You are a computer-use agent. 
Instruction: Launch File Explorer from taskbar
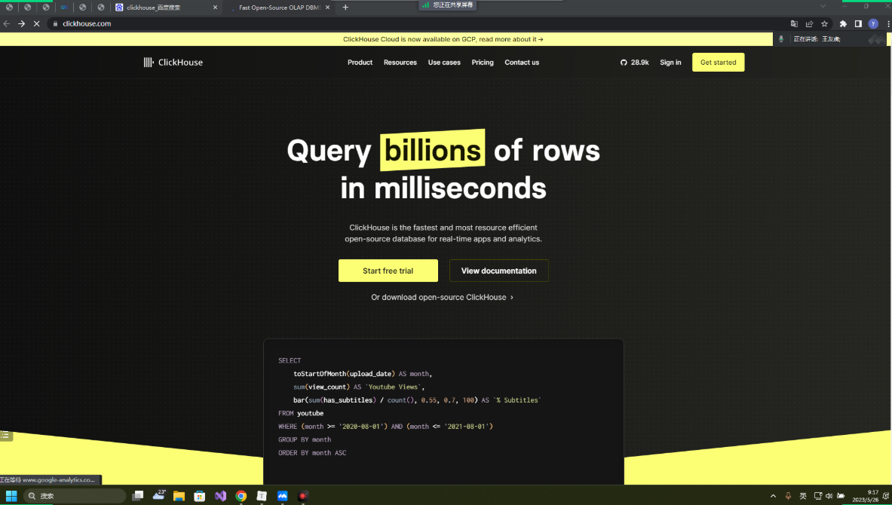coord(179,496)
